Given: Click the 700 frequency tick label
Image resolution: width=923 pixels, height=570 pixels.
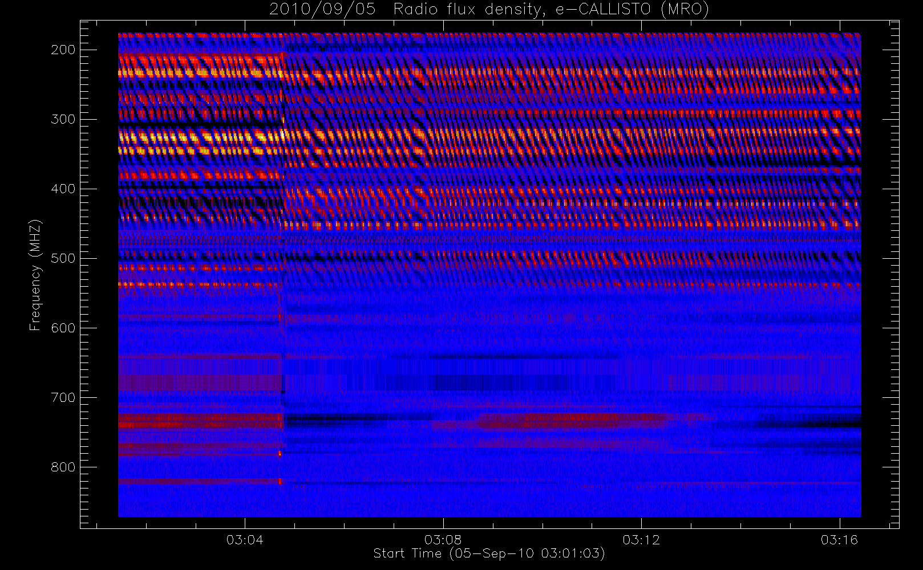Looking at the screenshot, I should 63,397.
